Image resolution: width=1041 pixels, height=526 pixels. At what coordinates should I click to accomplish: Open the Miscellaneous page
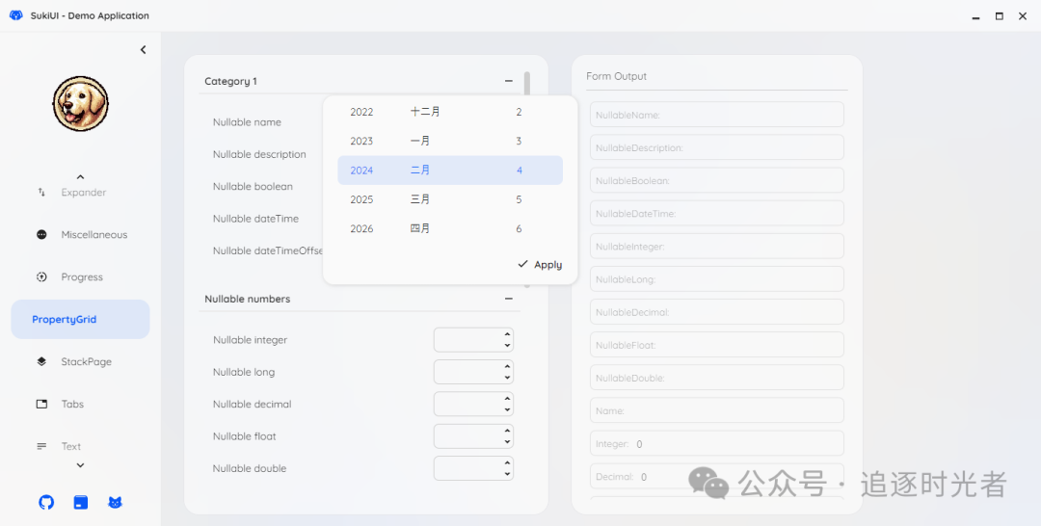80,235
